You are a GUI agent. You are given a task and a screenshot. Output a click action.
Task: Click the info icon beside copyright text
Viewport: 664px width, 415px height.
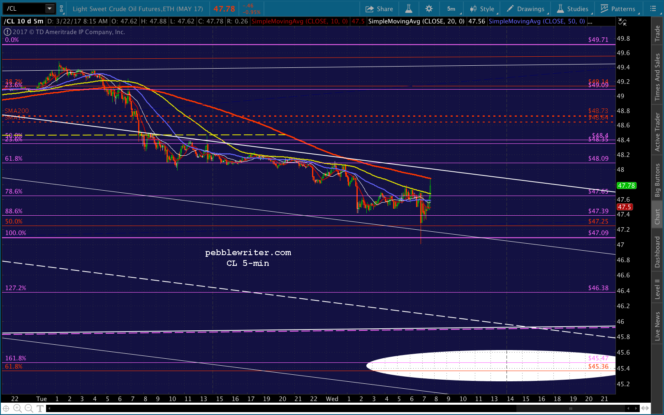(7, 32)
